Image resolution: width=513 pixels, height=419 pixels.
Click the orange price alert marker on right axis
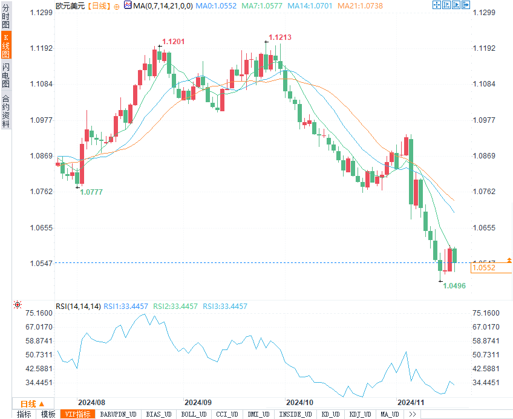[x=509, y=260]
